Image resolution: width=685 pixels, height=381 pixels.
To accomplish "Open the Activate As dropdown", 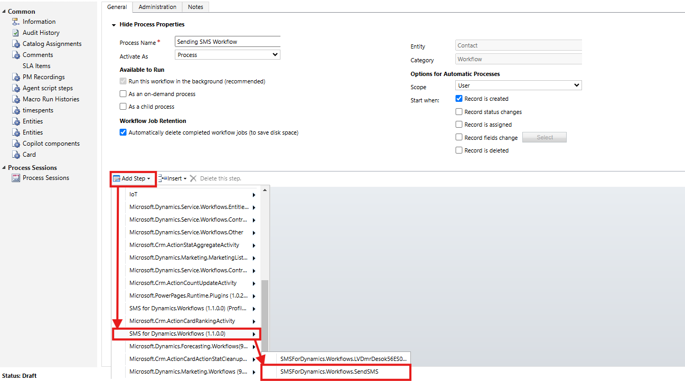I will (x=227, y=54).
